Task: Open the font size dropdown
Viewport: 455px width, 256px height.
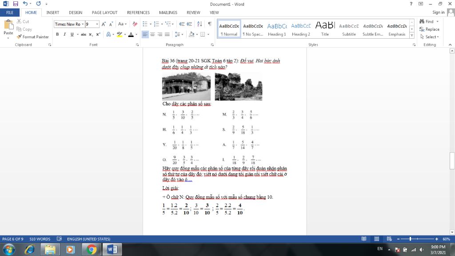Action: coord(97,24)
